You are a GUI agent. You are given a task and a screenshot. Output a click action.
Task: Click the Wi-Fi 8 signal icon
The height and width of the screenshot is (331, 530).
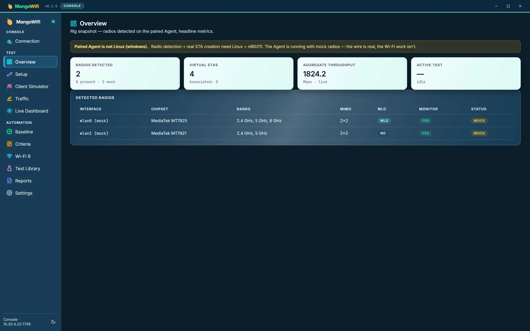click(x=9, y=156)
